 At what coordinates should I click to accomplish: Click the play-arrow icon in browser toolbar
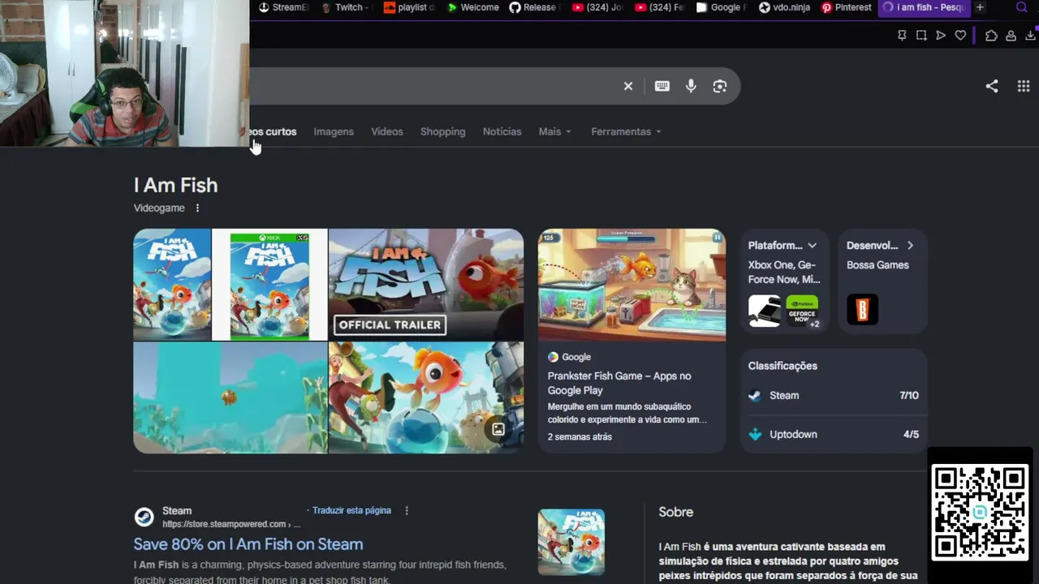(x=941, y=36)
